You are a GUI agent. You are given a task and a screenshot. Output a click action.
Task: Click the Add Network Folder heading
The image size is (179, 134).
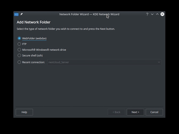(34, 22)
